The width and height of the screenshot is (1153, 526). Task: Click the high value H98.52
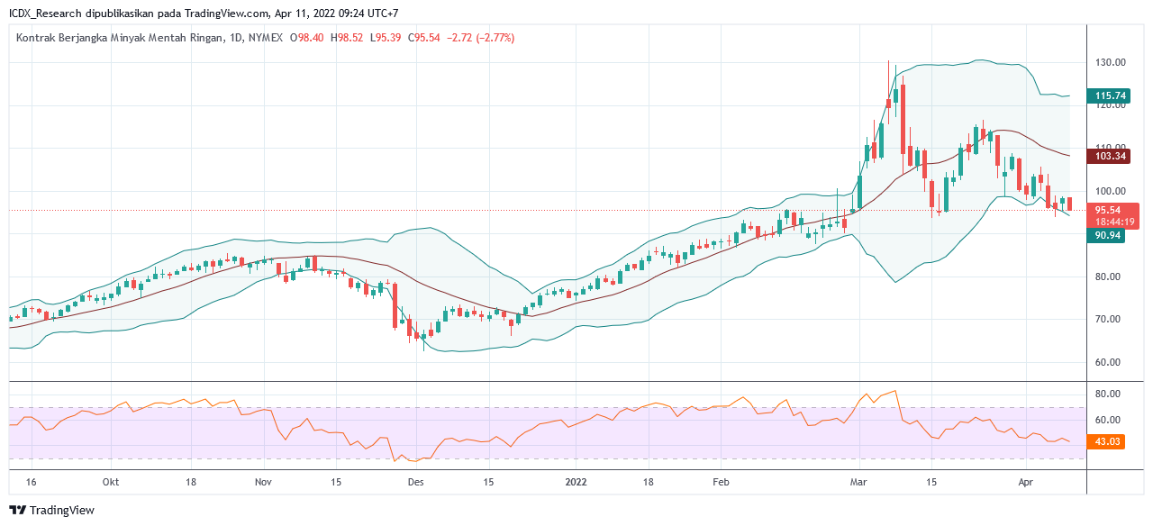coord(347,38)
